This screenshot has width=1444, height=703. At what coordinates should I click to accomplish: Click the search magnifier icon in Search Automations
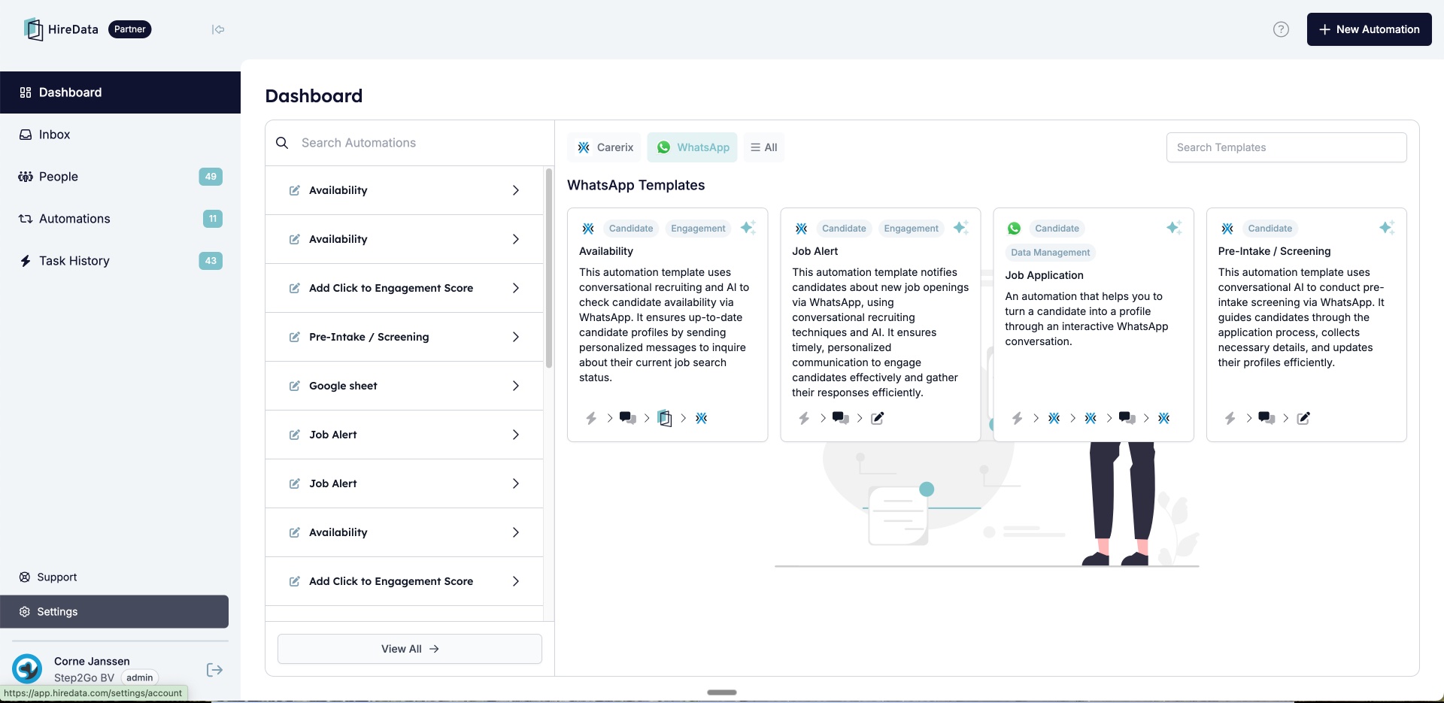point(282,143)
